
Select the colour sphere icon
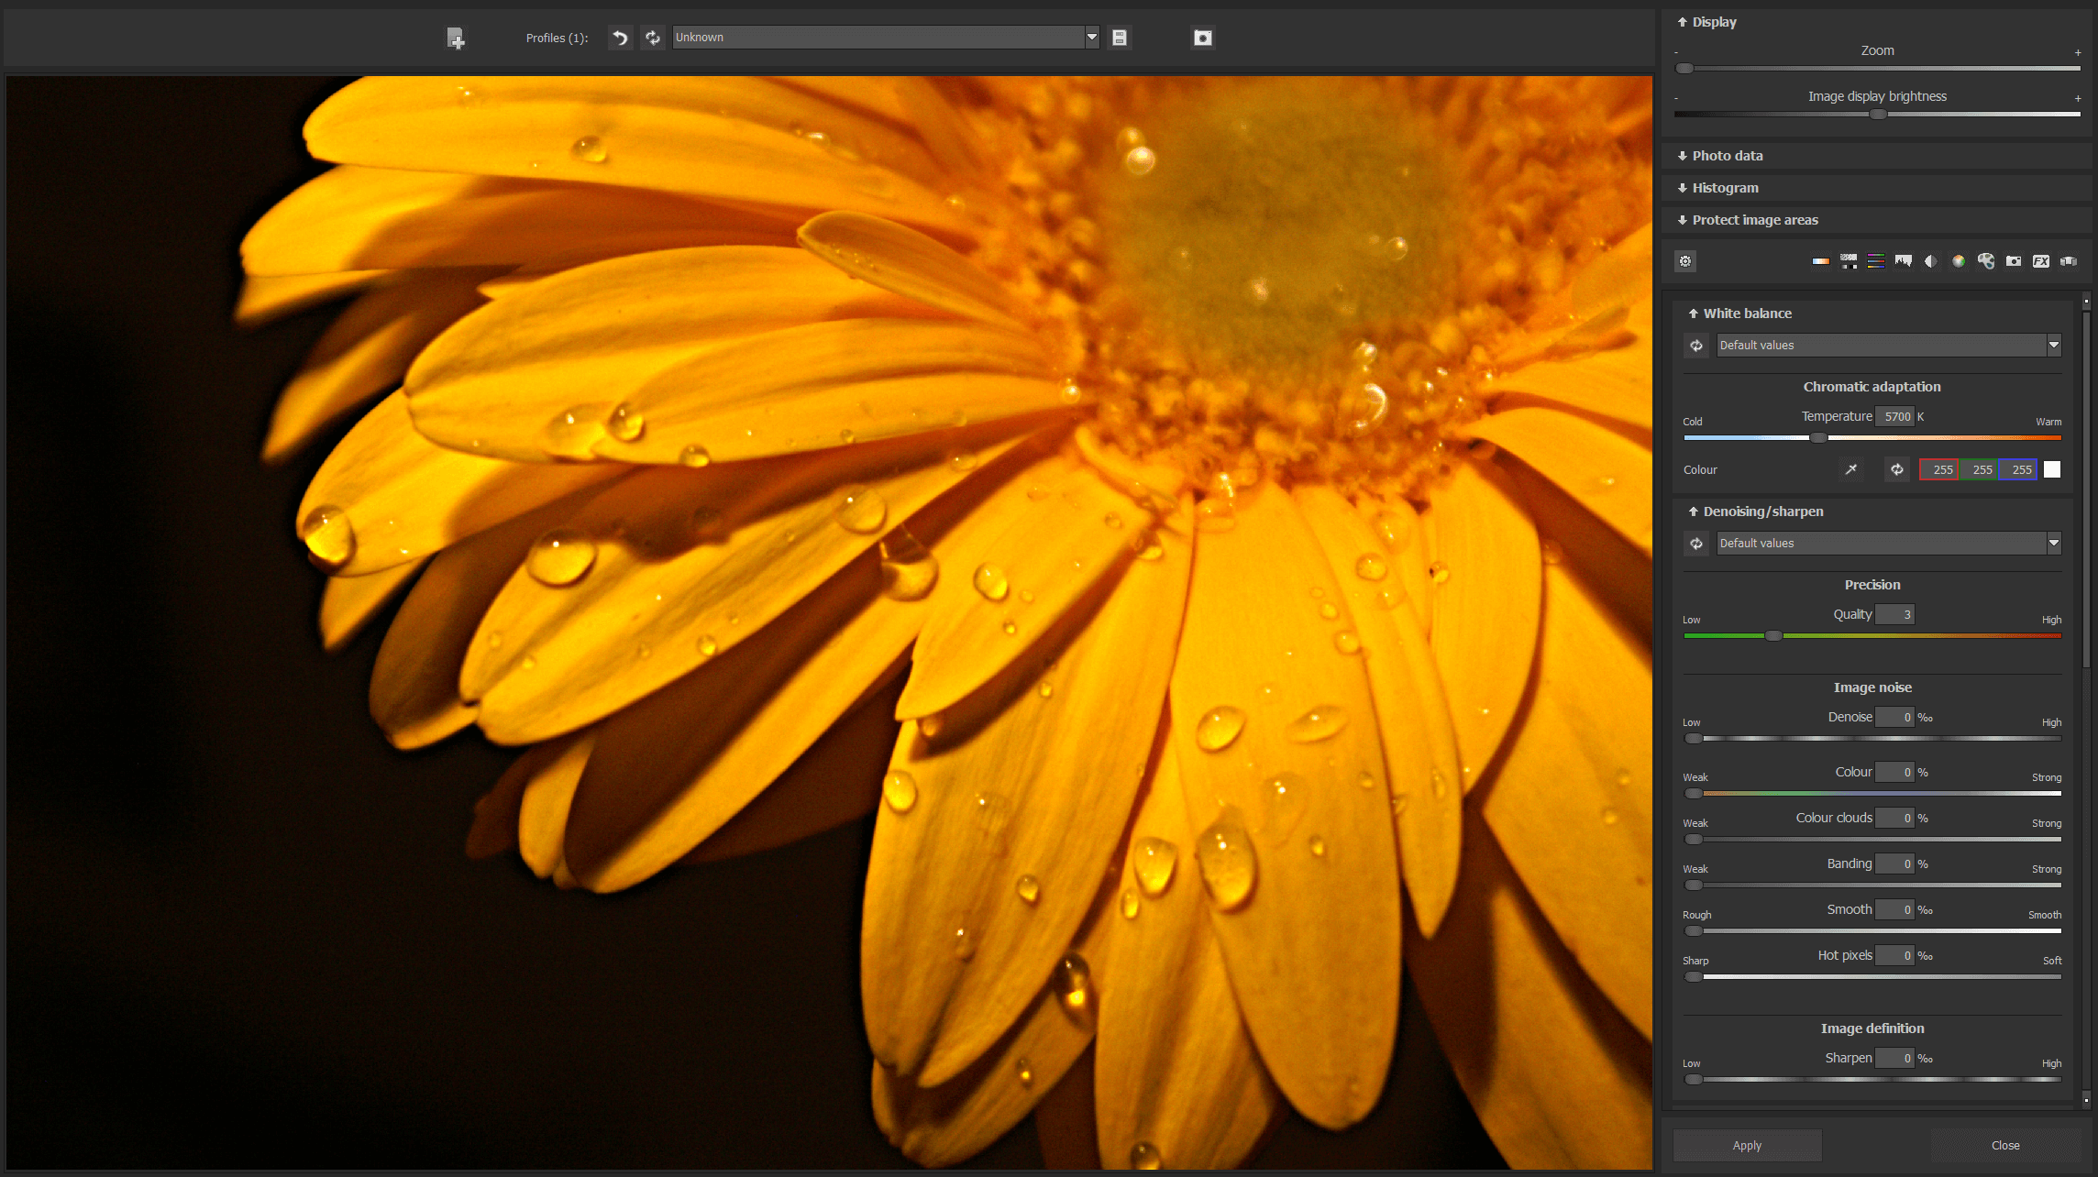pos(1959,261)
